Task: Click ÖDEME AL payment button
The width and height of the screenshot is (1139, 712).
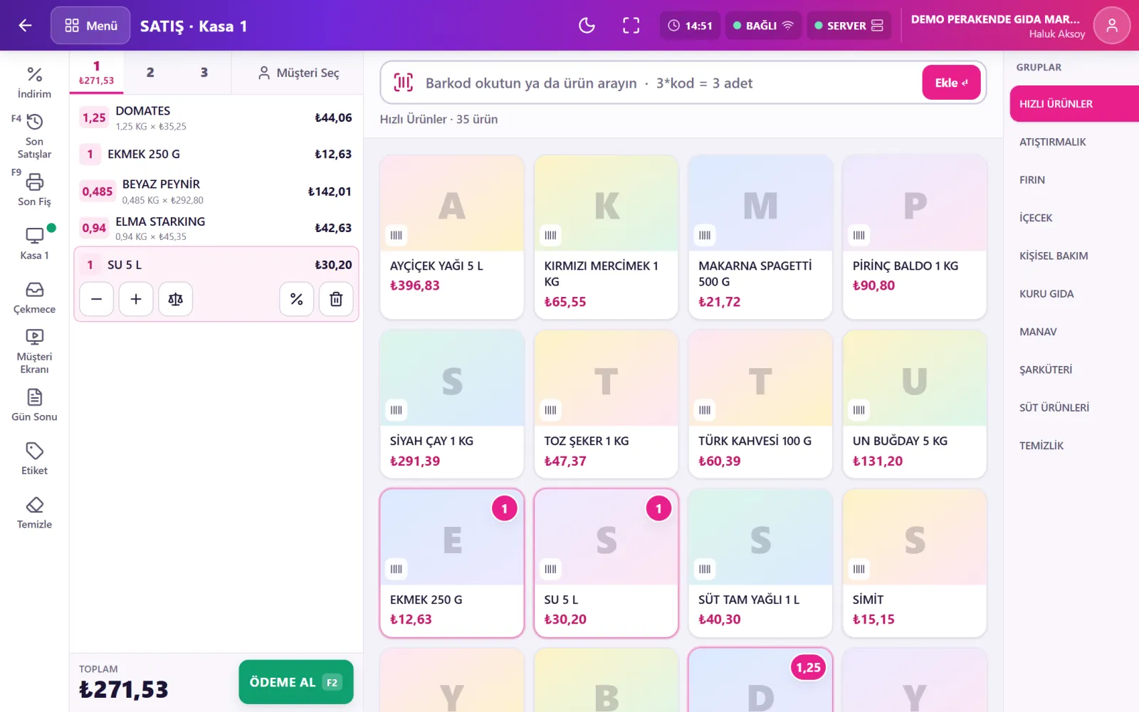Action: pyautogui.click(x=296, y=682)
